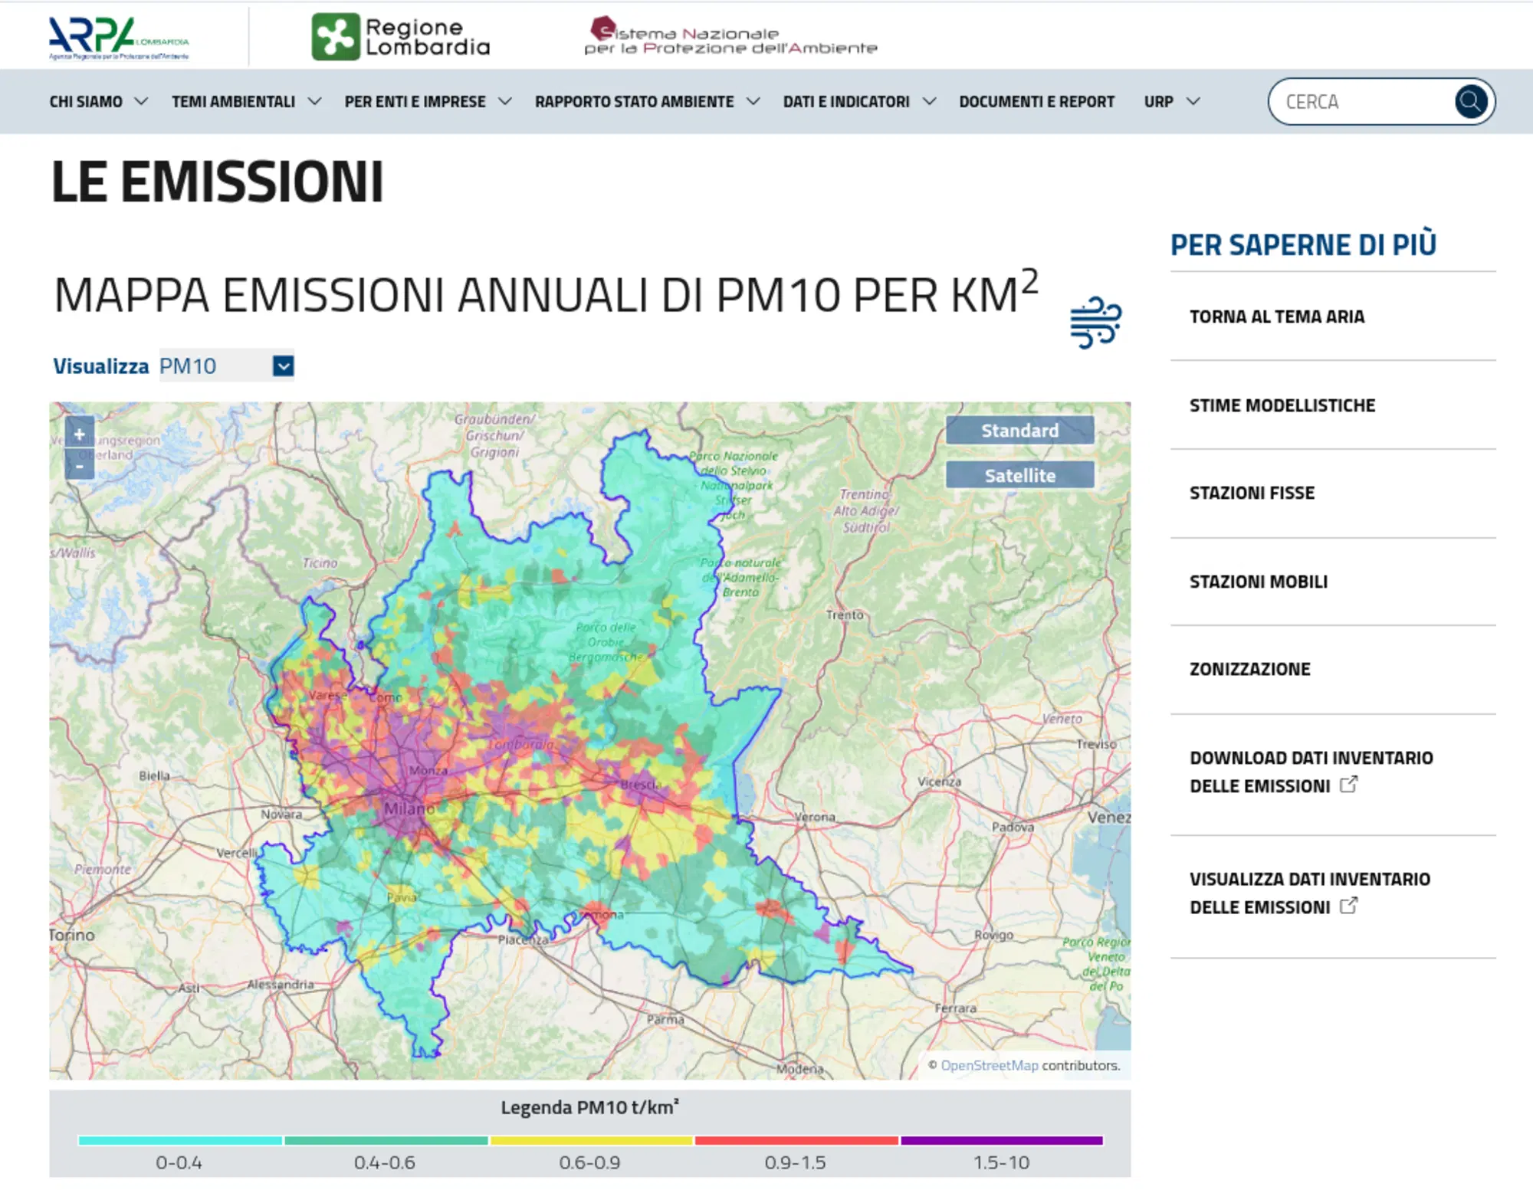Open the CHI SIAMO menu item
This screenshot has width=1533, height=1190.
click(x=85, y=100)
